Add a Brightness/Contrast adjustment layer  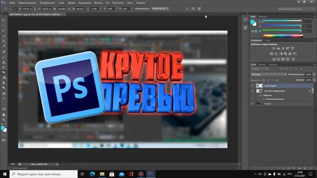273,48
